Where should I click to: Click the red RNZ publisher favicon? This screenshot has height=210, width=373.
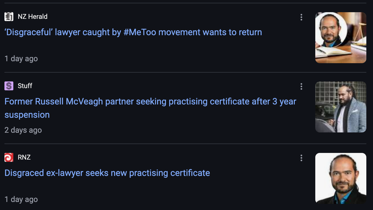click(9, 157)
